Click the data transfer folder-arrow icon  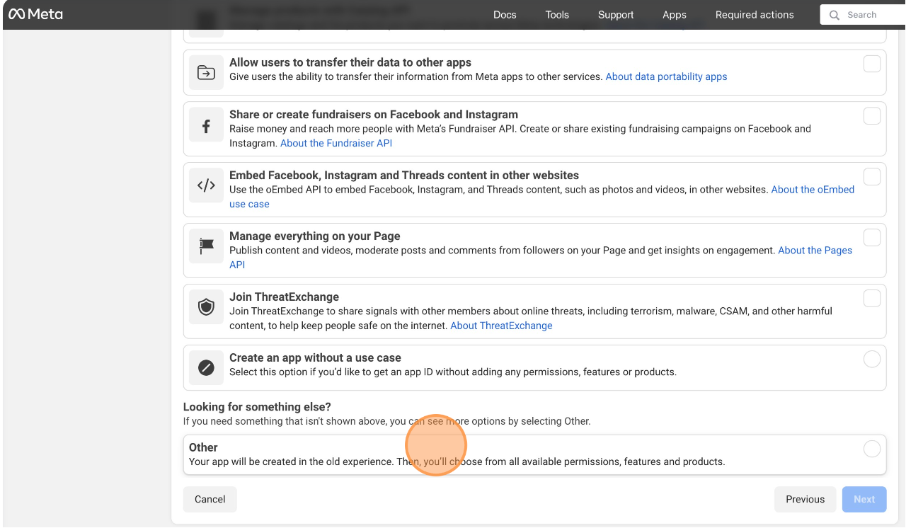206,72
